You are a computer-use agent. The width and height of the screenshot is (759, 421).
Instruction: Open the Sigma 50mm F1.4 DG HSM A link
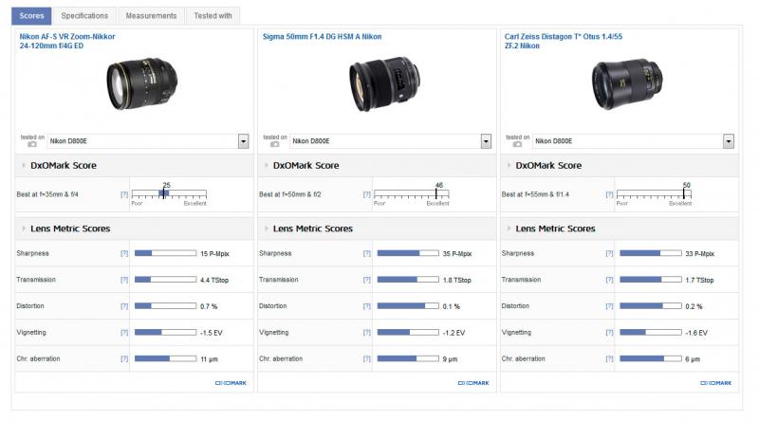322,36
